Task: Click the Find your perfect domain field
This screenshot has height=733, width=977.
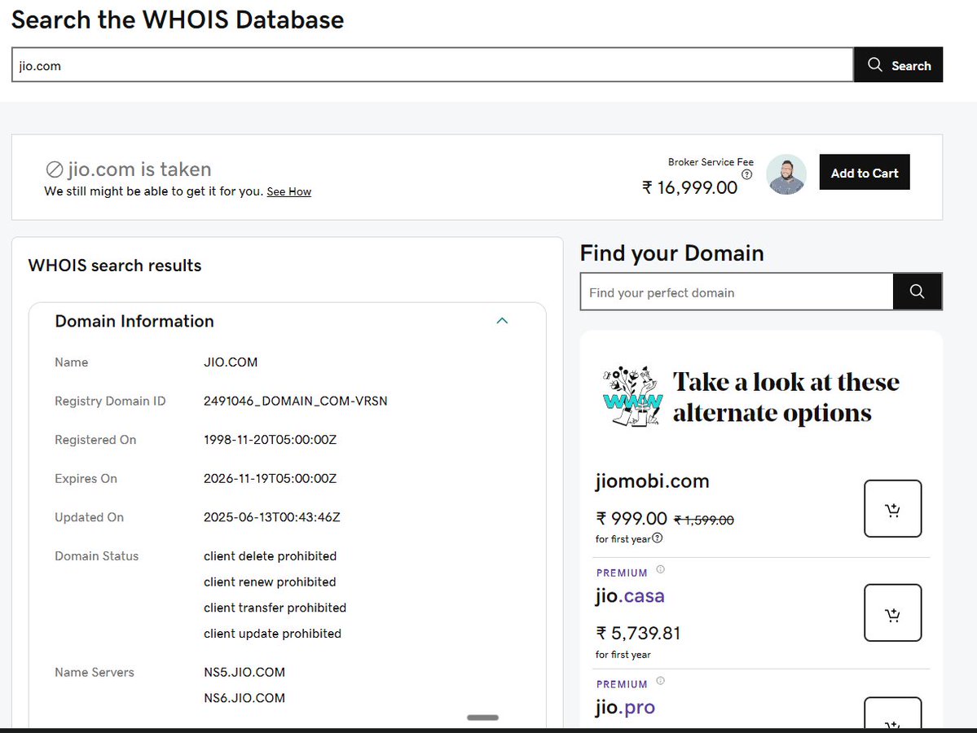Action: click(x=737, y=292)
